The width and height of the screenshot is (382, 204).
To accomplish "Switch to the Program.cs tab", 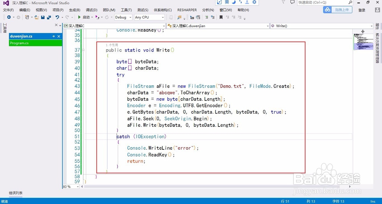I will 36,43.
